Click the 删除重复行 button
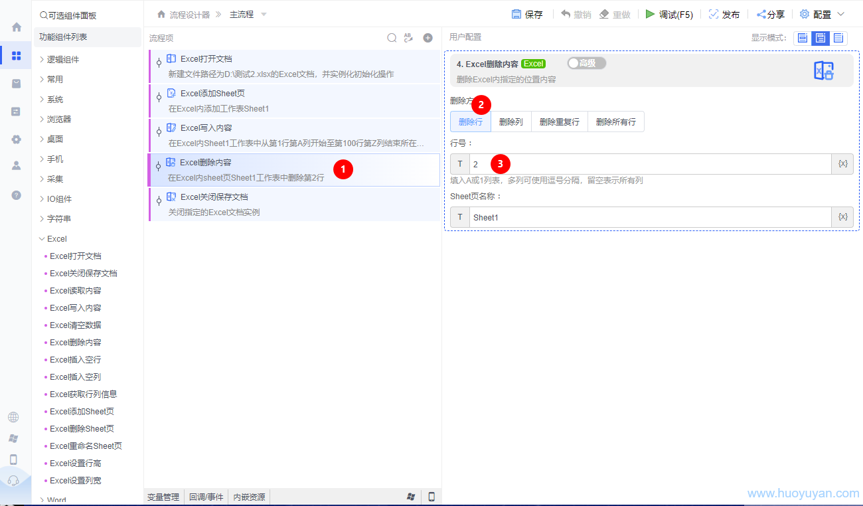This screenshot has width=863, height=506. coord(559,122)
